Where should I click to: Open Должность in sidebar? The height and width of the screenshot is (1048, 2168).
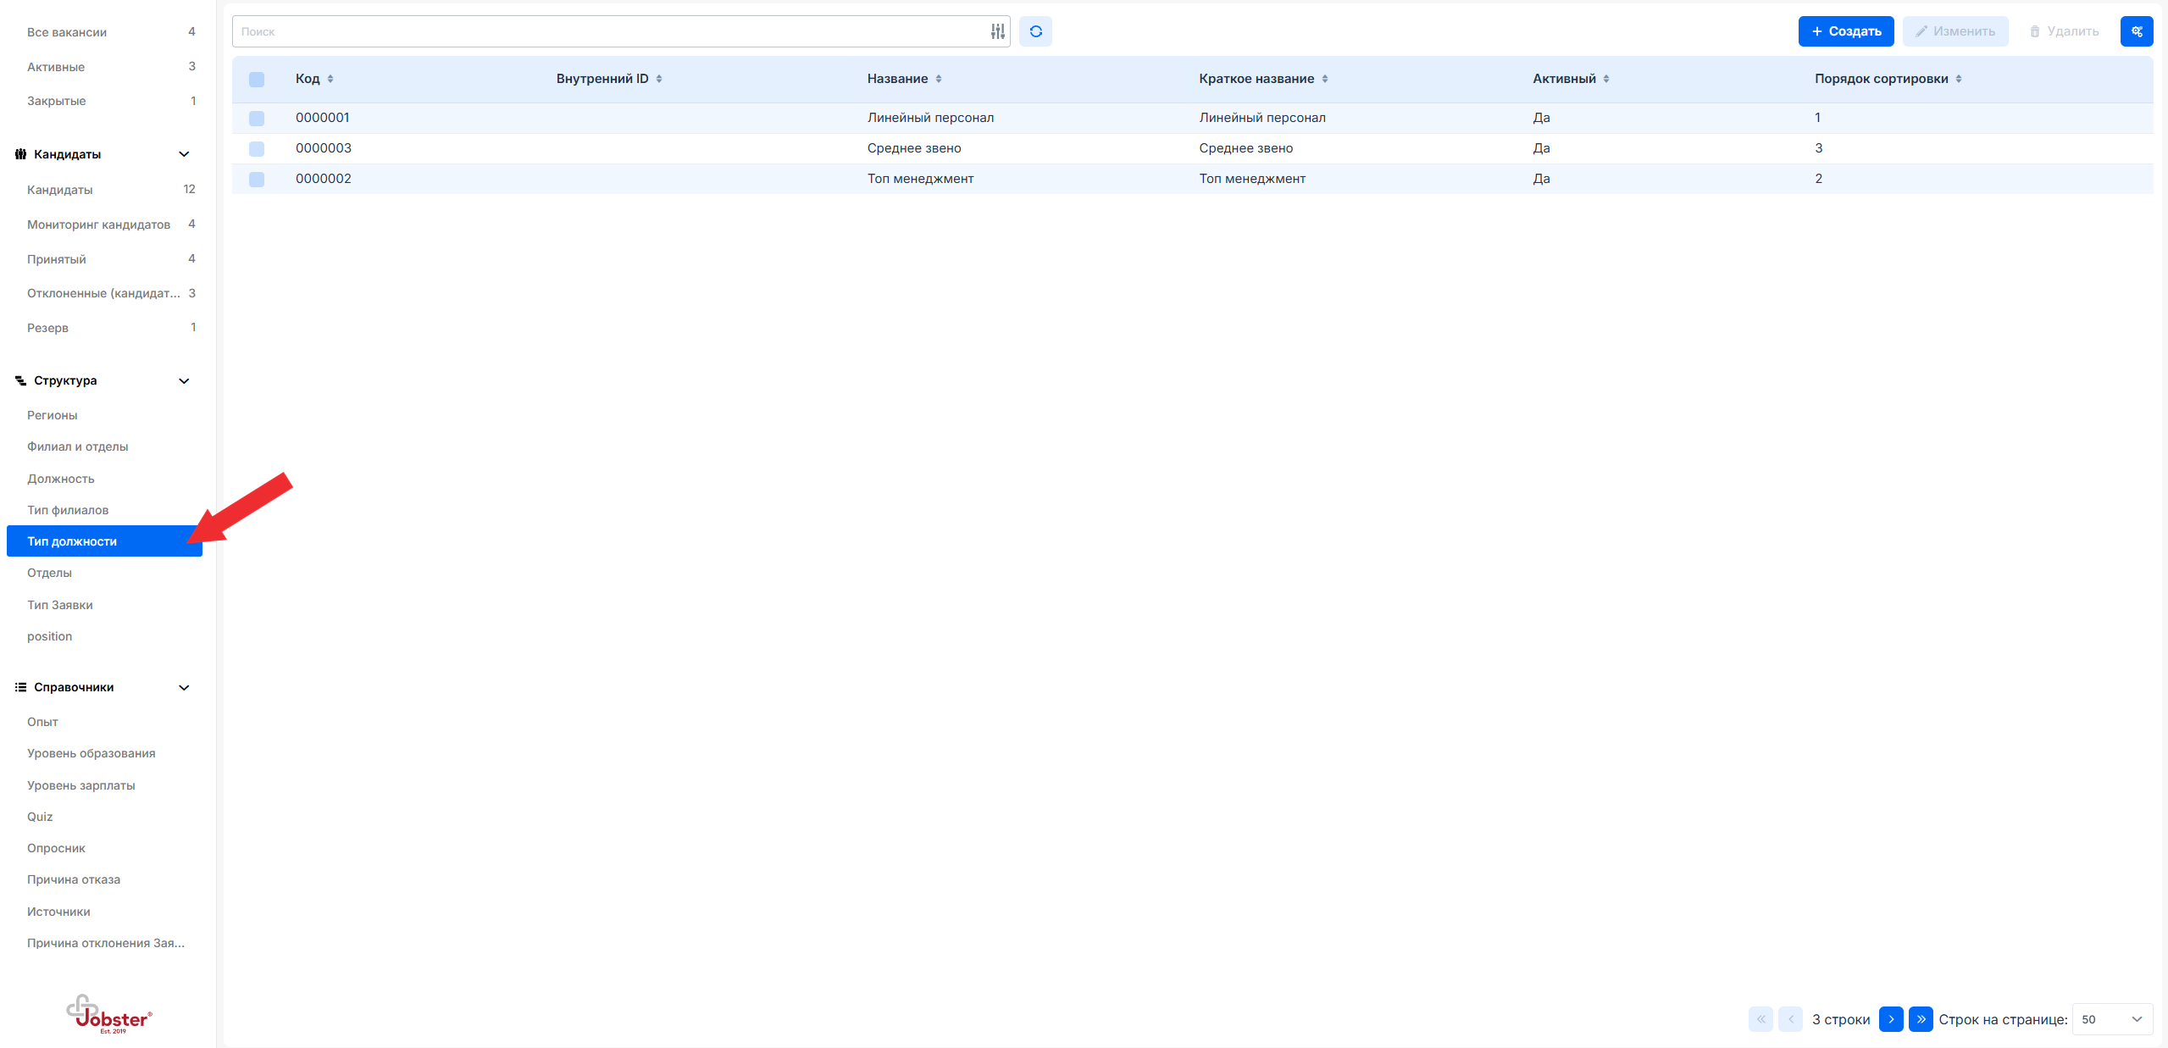click(x=61, y=479)
